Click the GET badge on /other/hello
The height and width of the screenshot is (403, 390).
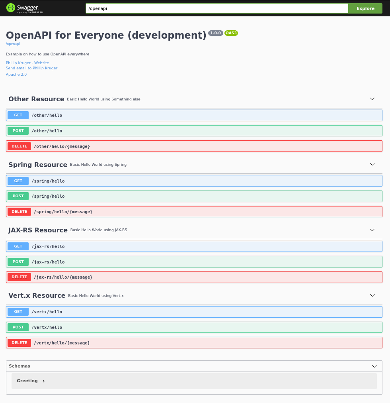coord(18,115)
